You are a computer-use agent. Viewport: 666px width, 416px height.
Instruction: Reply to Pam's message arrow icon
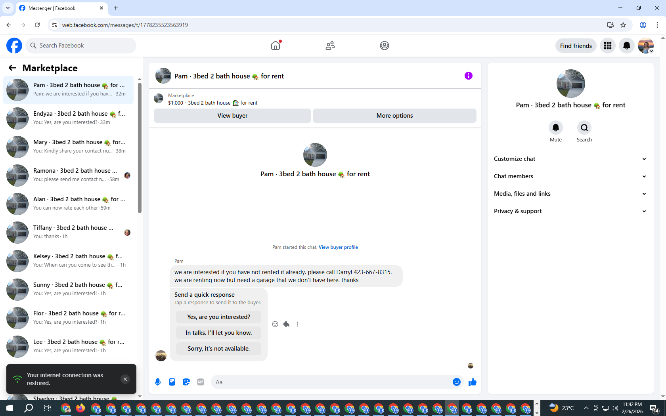[286, 324]
